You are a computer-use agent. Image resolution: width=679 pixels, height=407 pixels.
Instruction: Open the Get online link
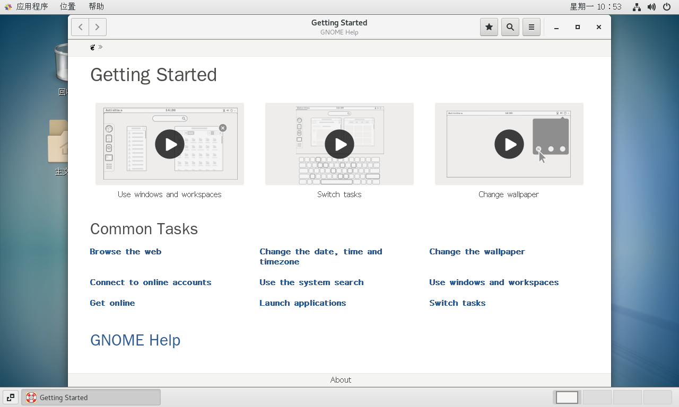(112, 303)
